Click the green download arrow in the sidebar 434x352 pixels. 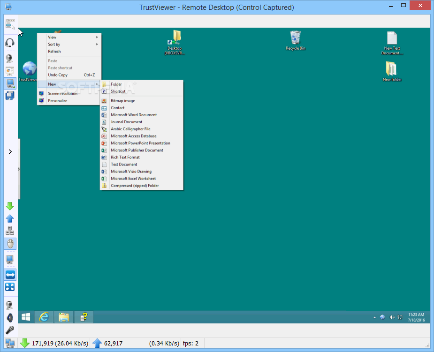tap(10, 206)
